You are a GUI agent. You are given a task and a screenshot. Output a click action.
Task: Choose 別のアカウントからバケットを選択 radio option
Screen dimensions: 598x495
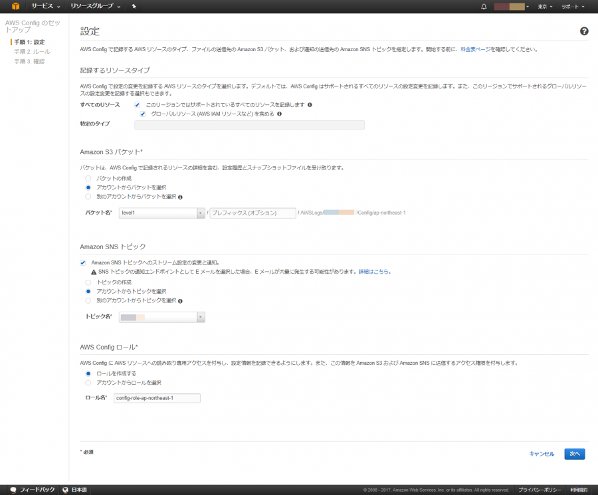pyautogui.click(x=88, y=197)
